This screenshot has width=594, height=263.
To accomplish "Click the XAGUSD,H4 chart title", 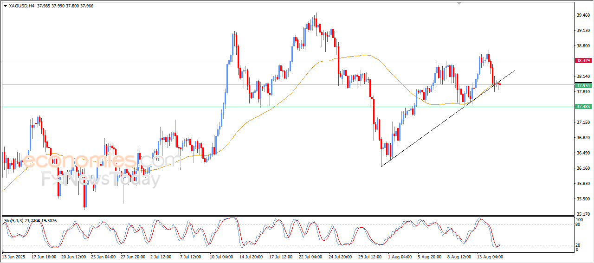I will click(x=21, y=6).
